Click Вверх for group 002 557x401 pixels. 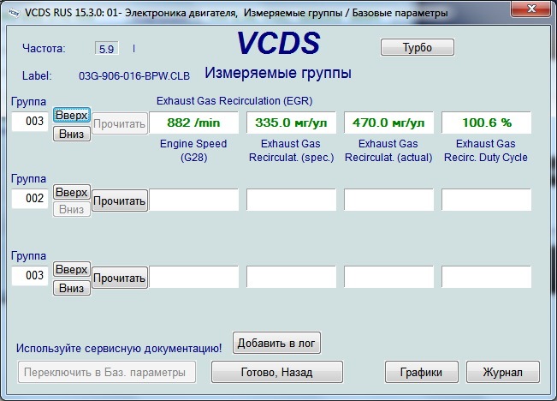[x=72, y=193]
